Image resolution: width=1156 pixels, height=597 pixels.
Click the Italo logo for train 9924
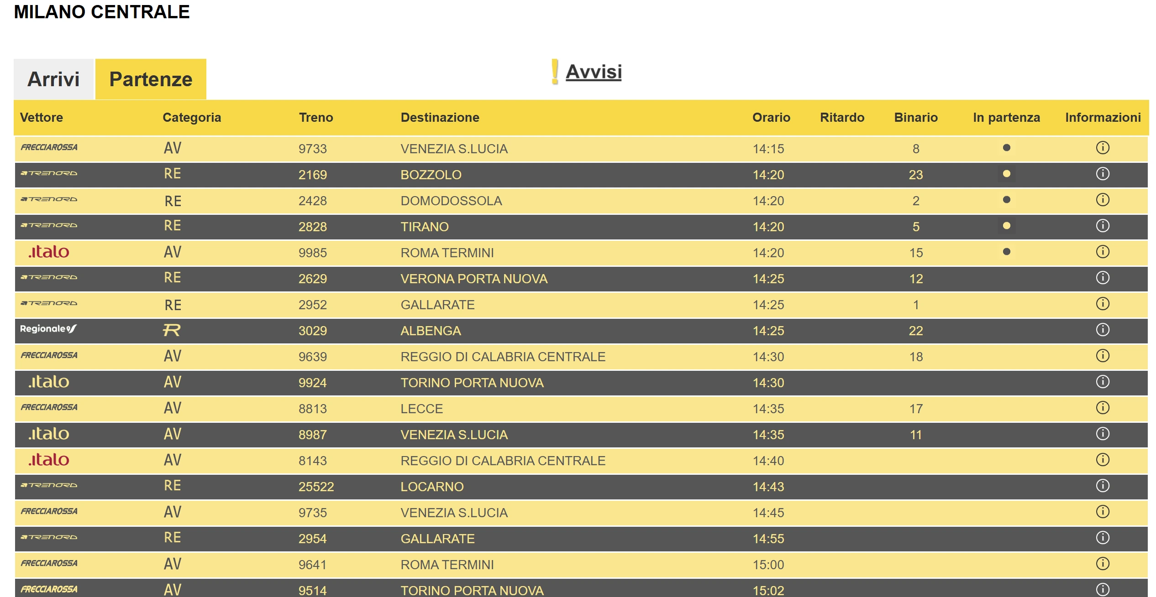pos(48,382)
